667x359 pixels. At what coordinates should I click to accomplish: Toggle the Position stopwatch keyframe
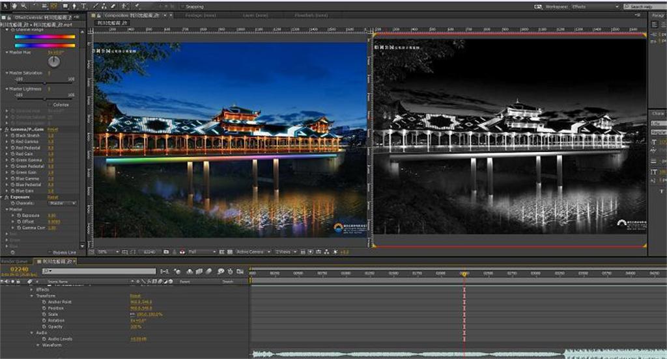tap(44, 308)
